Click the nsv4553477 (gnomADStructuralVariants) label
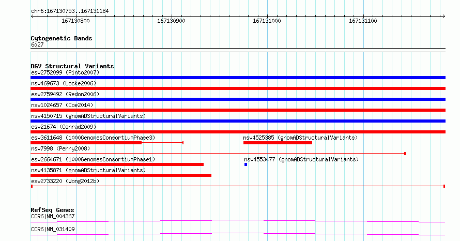The width and height of the screenshot is (460, 241). click(x=301, y=159)
